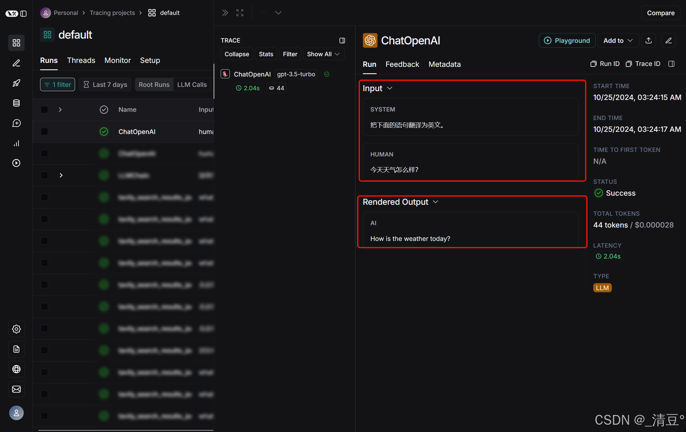Screen dimensions: 686x432
Task: Click the Collapse button in trace
Action: [x=237, y=54]
